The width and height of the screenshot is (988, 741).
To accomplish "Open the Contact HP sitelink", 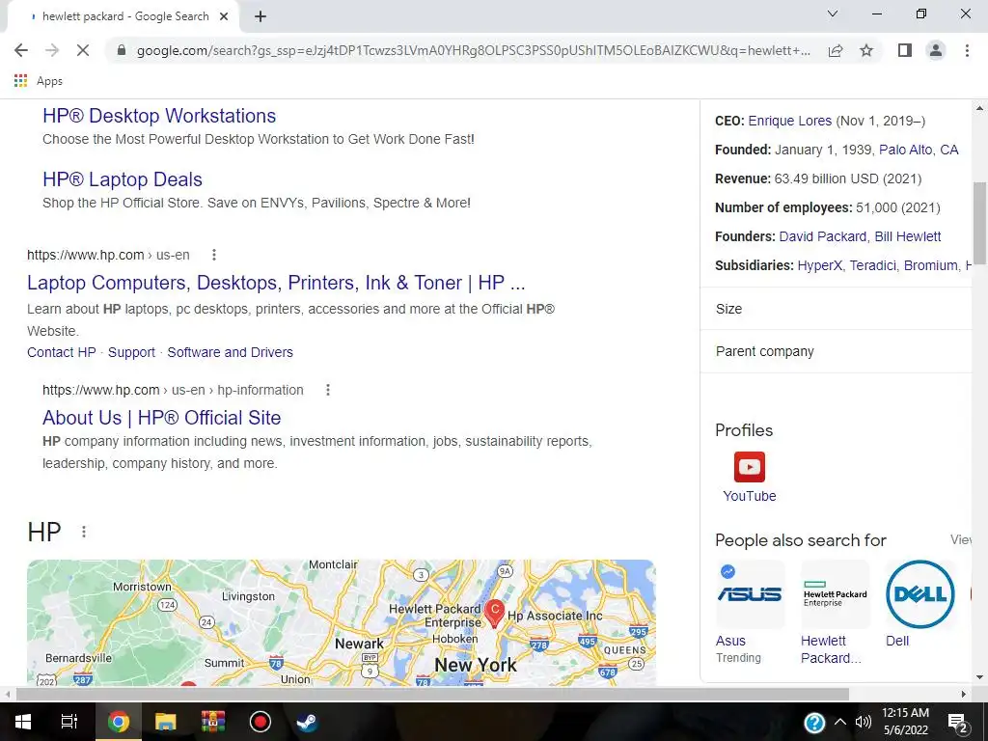I will [61, 352].
